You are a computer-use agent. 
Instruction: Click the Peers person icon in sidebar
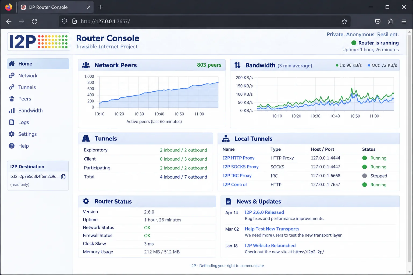[x=12, y=99]
